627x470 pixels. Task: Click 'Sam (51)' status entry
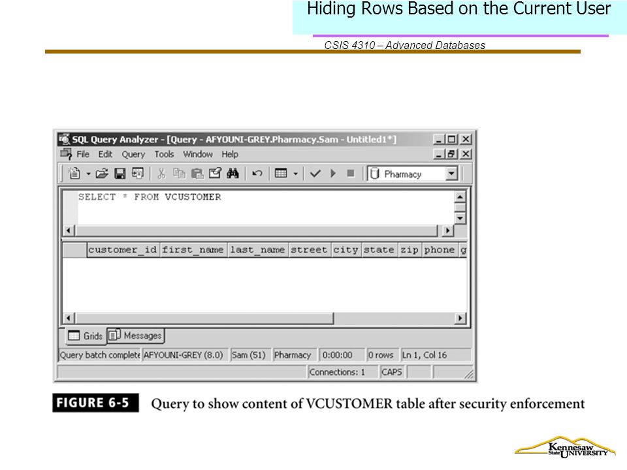coord(248,355)
